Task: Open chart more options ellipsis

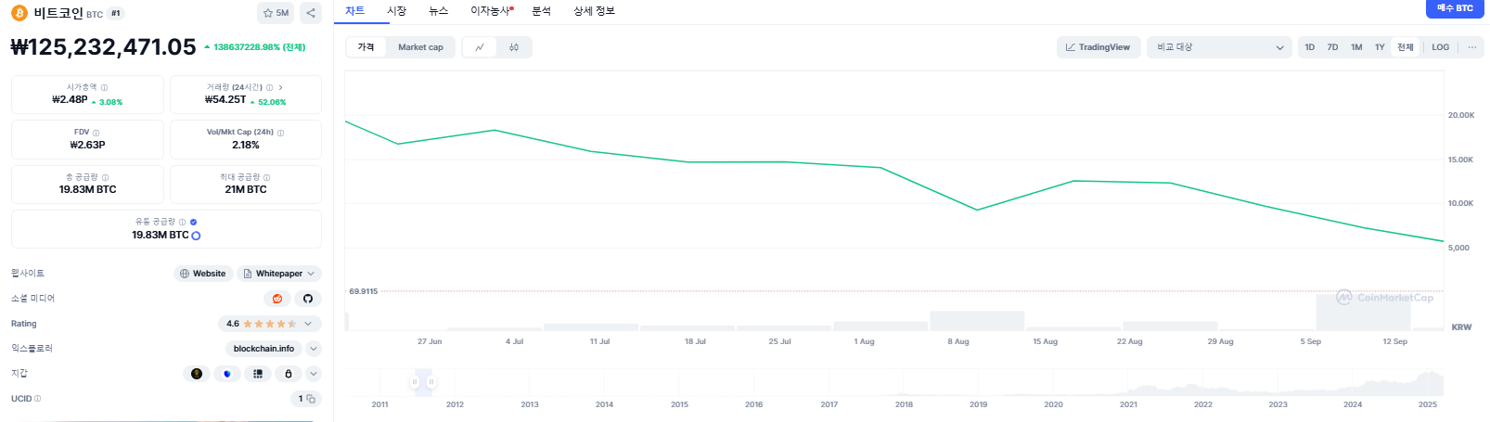Action: (1471, 47)
